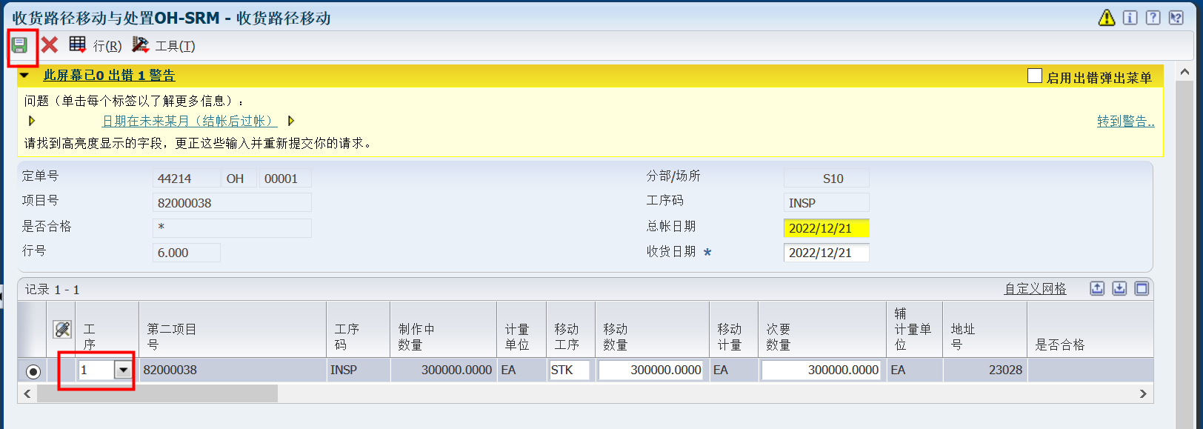Click the 移动工序 field containing STK
Screen dimensions: 1203x429
pyautogui.click(x=569, y=370)
